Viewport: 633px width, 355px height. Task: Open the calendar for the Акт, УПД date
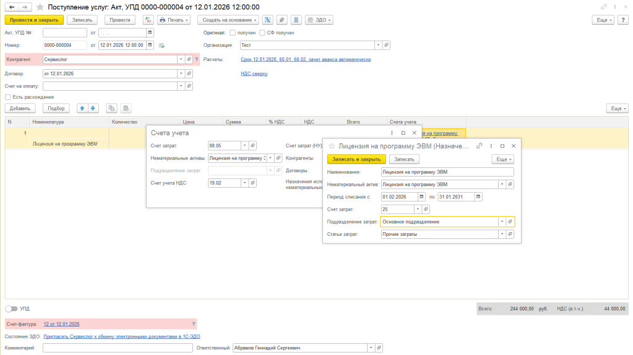tap(150, 33)
